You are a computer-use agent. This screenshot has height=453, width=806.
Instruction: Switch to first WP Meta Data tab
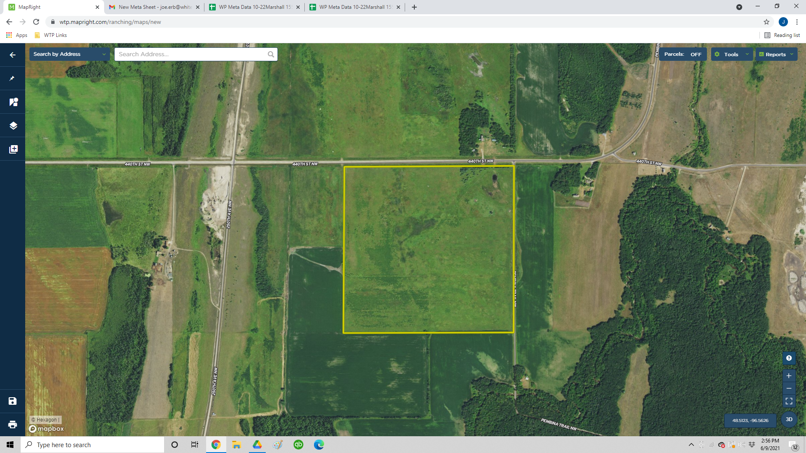pos(254,7)
